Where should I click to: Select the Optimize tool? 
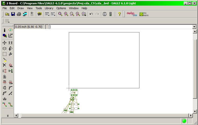tap(10, 93)
